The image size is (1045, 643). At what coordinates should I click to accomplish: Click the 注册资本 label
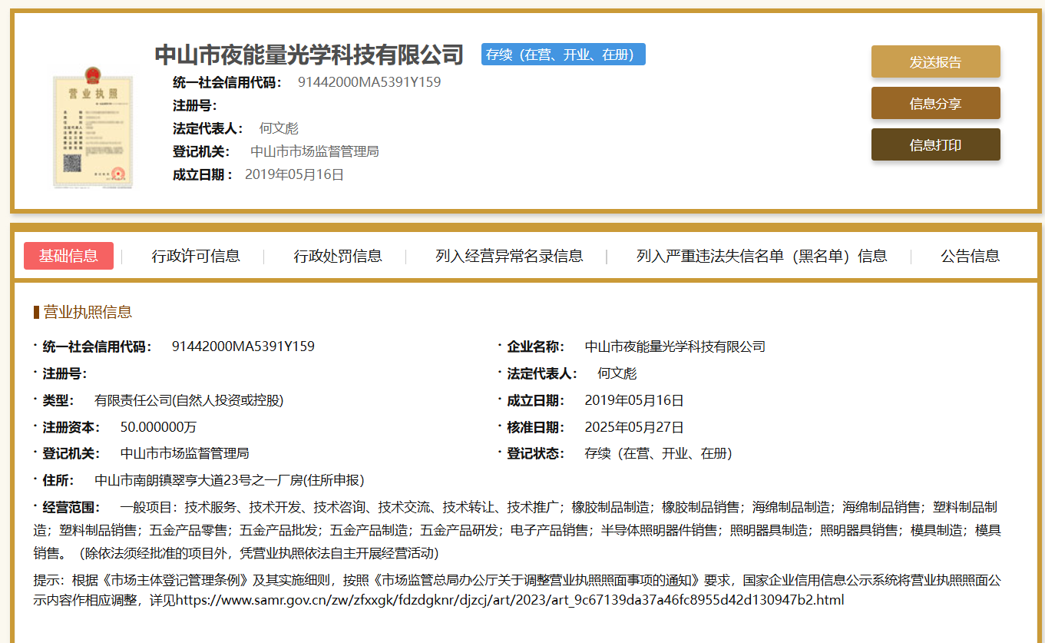click(x=71, y=427)
